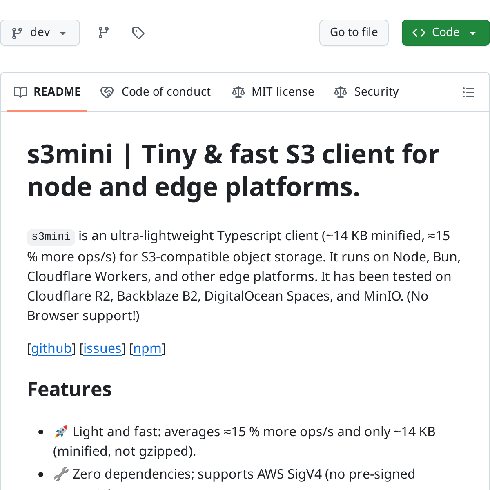
Task: Click the s3mini inline code text
Action: click(x=51, y=237)
